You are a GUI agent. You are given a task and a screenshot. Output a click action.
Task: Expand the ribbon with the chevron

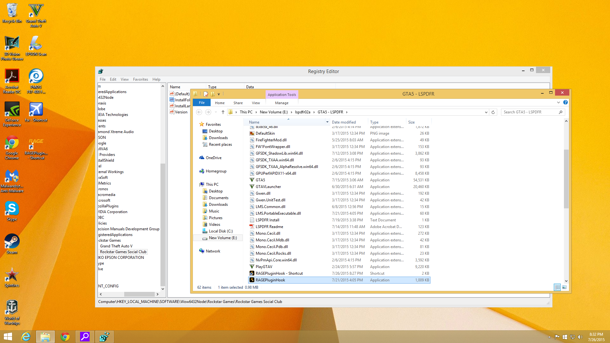[559, 102]
